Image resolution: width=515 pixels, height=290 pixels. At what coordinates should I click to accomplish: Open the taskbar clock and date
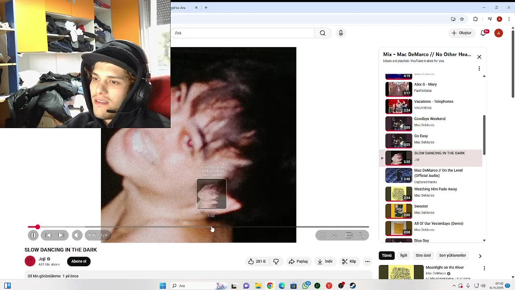tap(496, 286)
